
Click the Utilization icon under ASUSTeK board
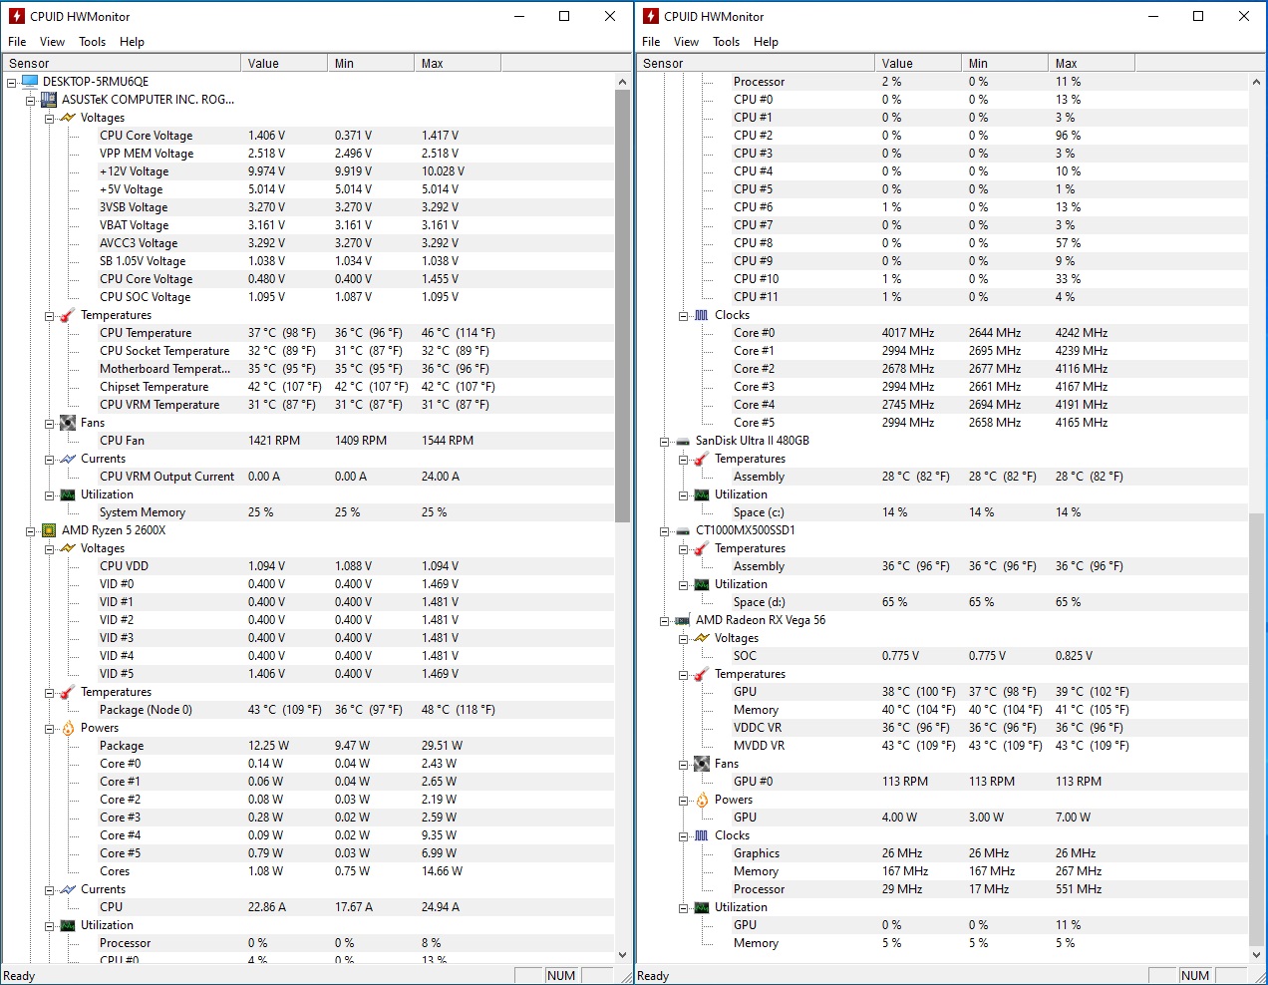[x=68, y=494]
